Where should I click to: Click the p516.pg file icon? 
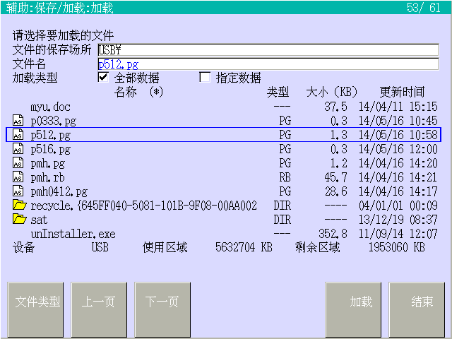(18, 149)
